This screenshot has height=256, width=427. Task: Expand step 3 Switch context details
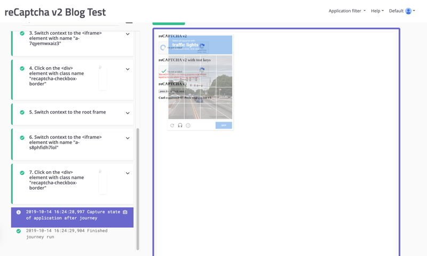tap(128, 34)
